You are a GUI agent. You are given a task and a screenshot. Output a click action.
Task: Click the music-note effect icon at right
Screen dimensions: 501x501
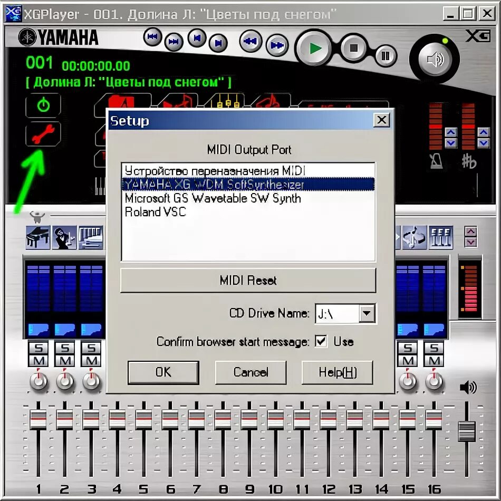(x=415, y=237)
